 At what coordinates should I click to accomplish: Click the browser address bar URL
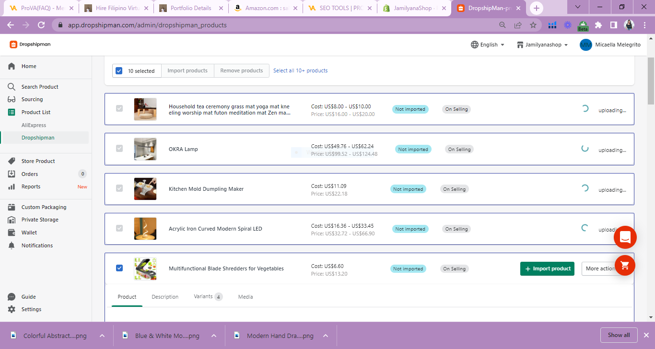click(x=147, y=25)
